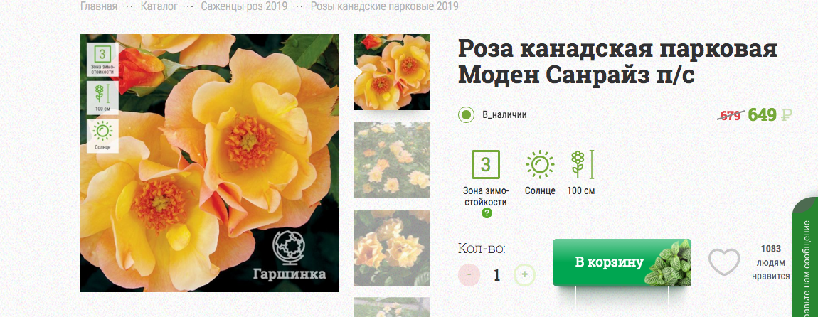The image size is (818, 317).
Task: Select the second rose bush thumbnail
Action: [x=392, y=159]
